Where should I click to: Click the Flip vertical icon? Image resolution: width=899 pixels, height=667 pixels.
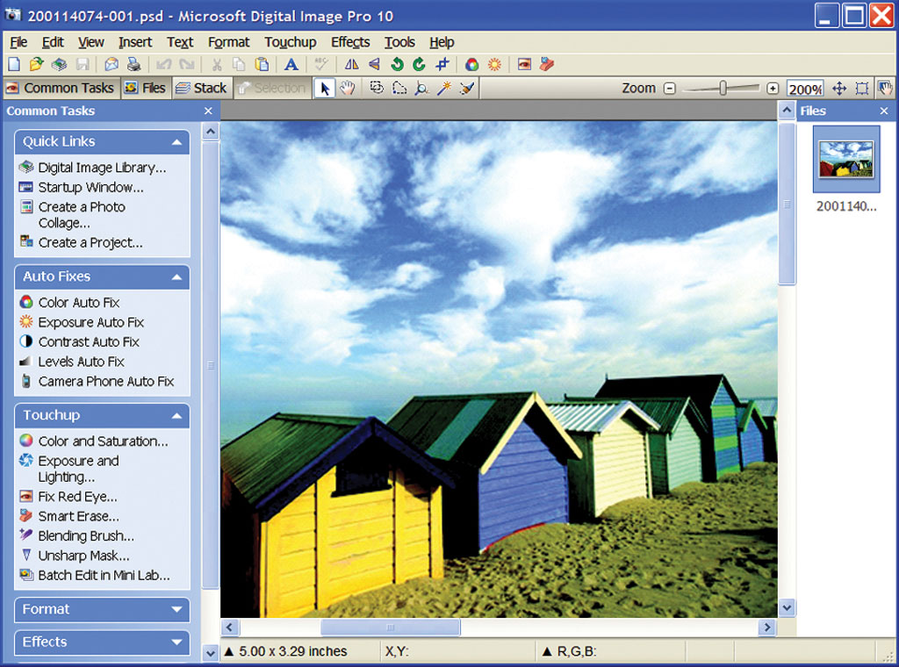[374, 64]
